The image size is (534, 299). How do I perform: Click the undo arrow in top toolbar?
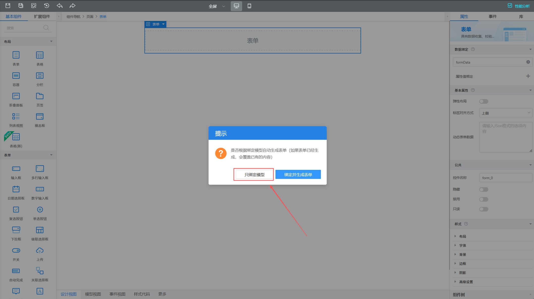[60, 6]
